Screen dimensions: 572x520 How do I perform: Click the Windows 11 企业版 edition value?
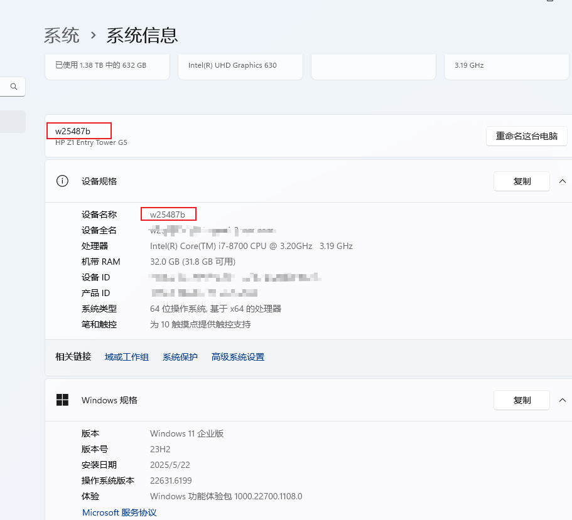186,433
